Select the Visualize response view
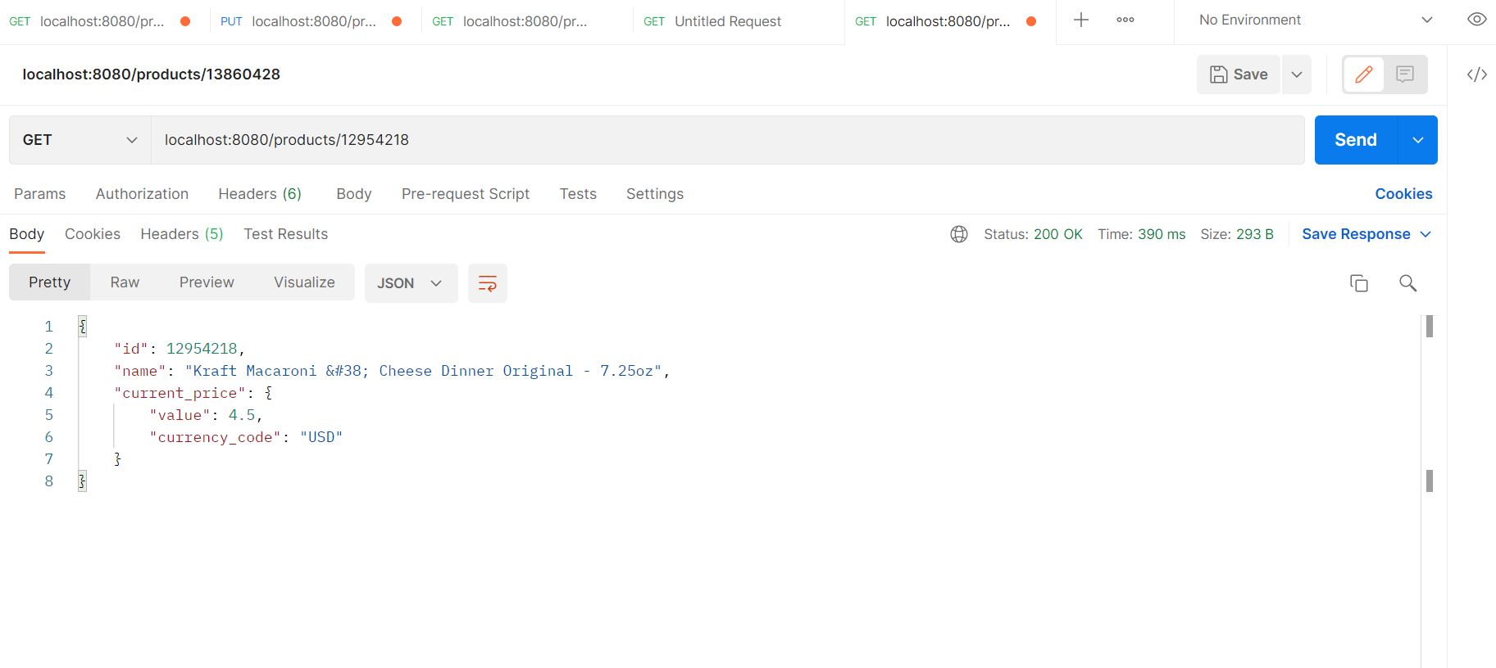 click(304, 282)
